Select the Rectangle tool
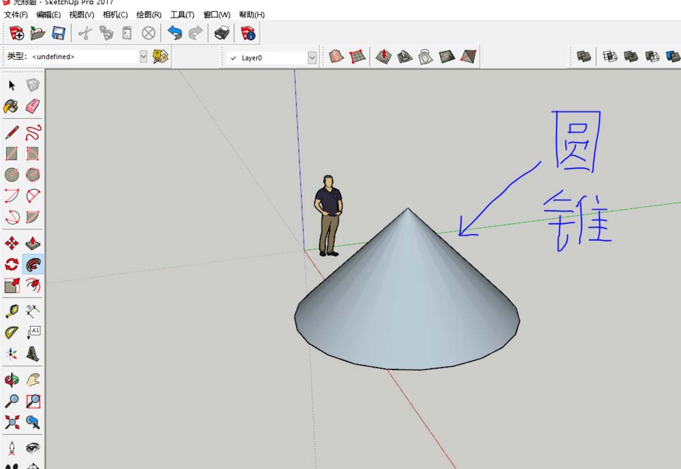This screenshot has width=681, height=469. point(12,153)
